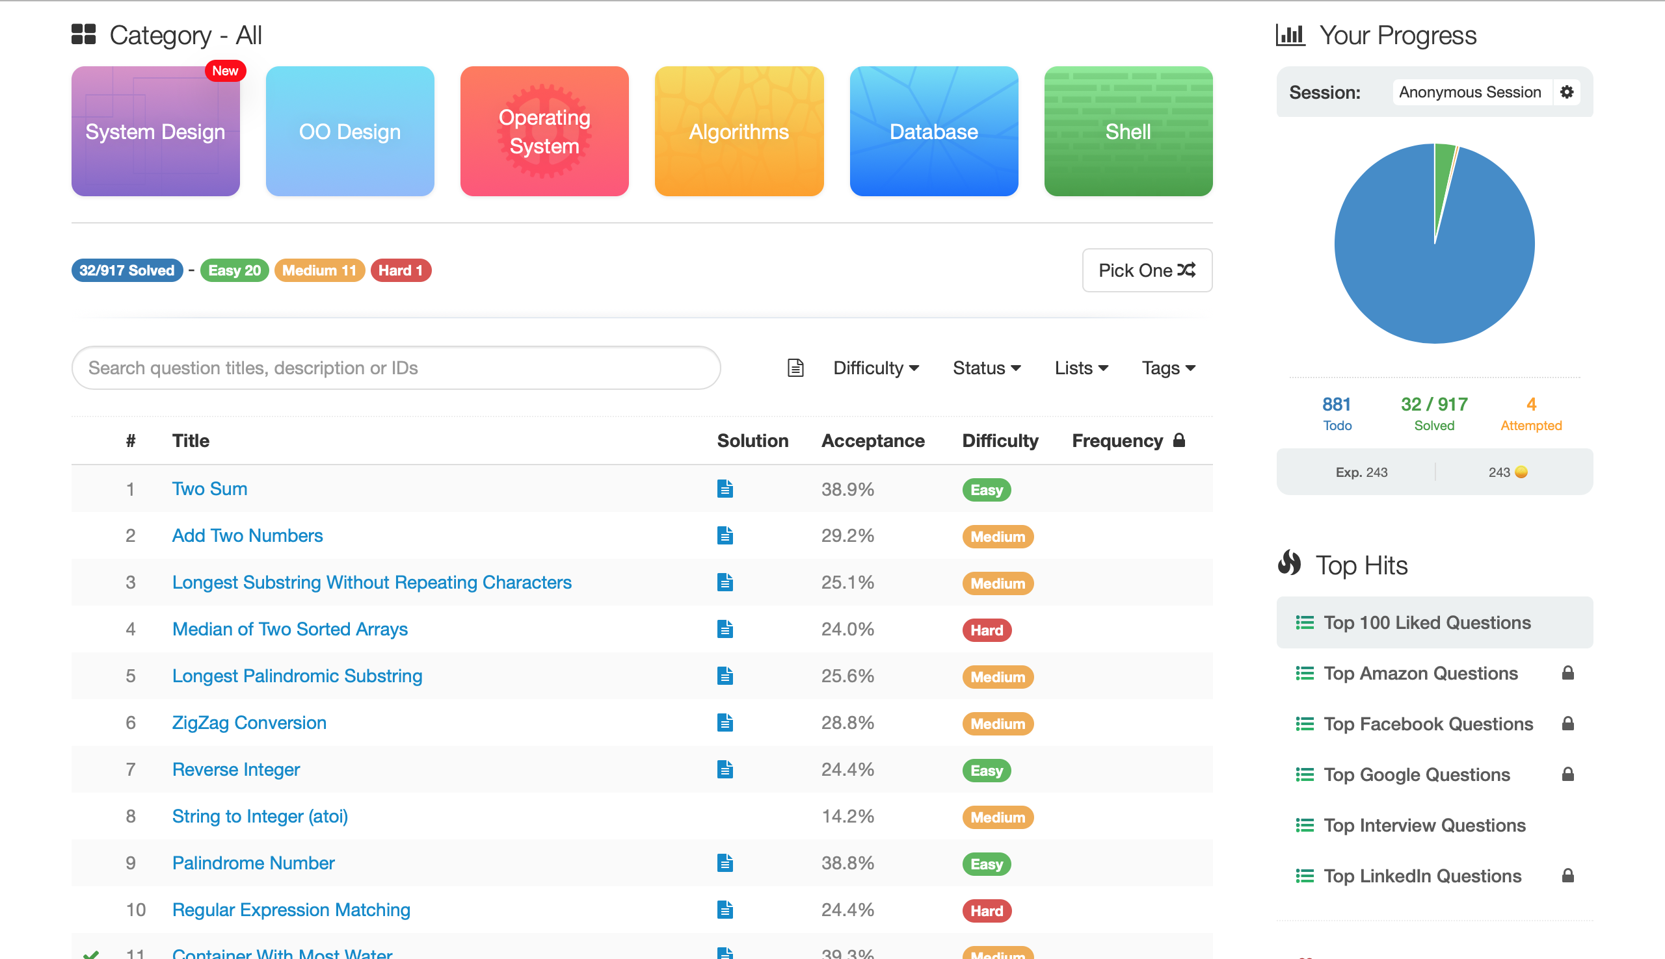Expand the Status filter dropdown

tap(987, 368)
